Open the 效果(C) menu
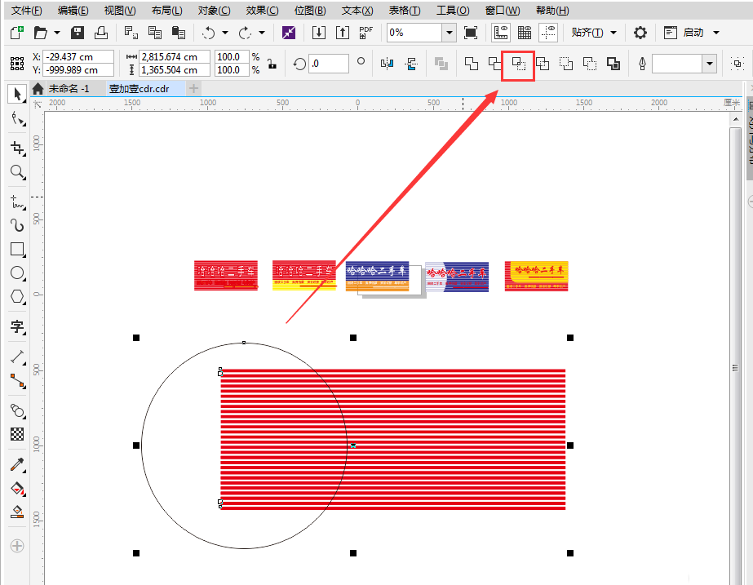Screen dimensions: 753x585 262,11
